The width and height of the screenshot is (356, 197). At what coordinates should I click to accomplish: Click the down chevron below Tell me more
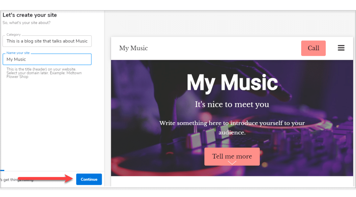tap(232, 163)
